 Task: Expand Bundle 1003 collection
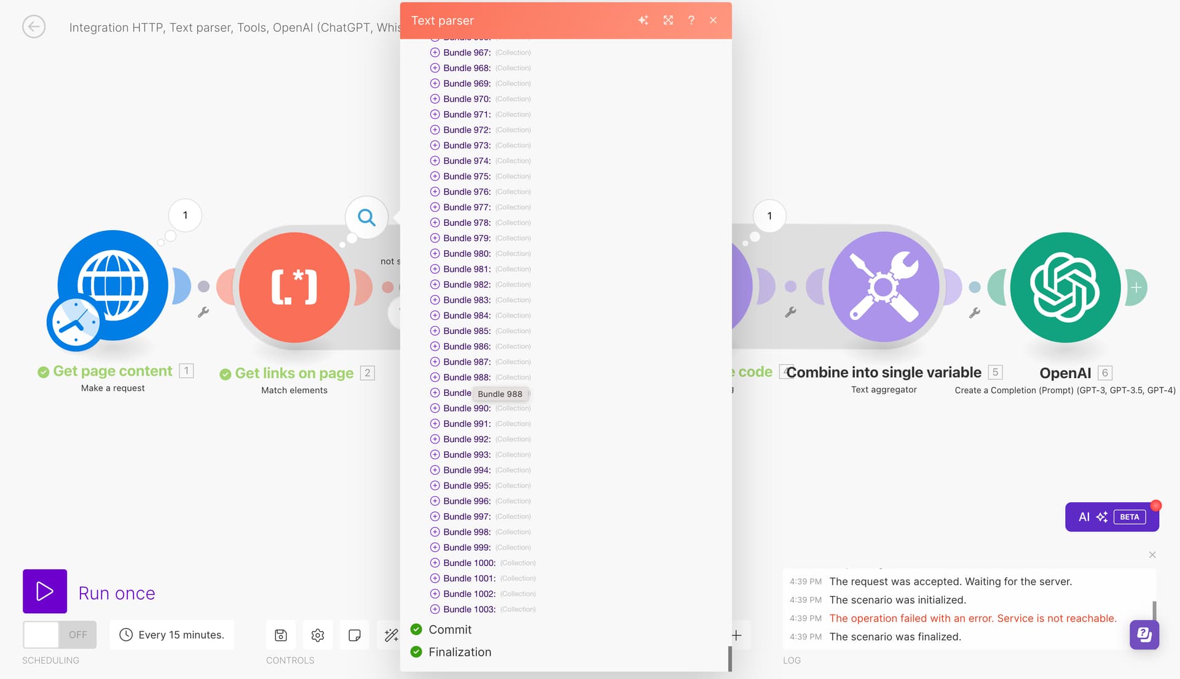(x=435, y=609)
